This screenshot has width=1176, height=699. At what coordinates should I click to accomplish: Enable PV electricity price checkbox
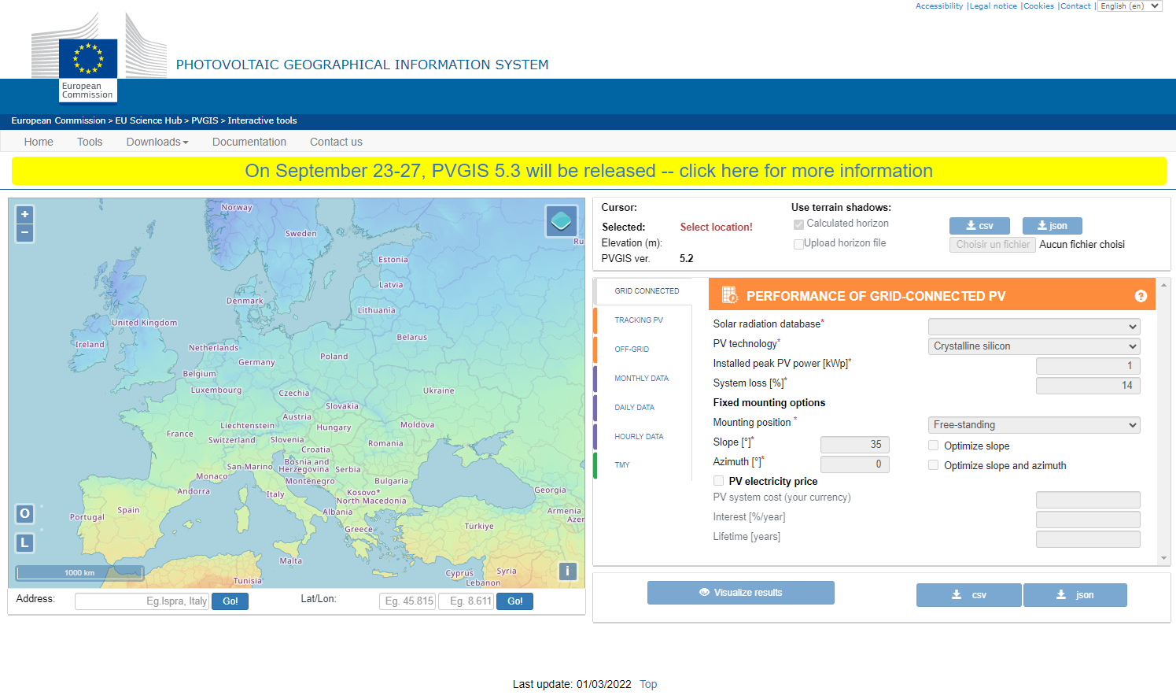(718, 481)
